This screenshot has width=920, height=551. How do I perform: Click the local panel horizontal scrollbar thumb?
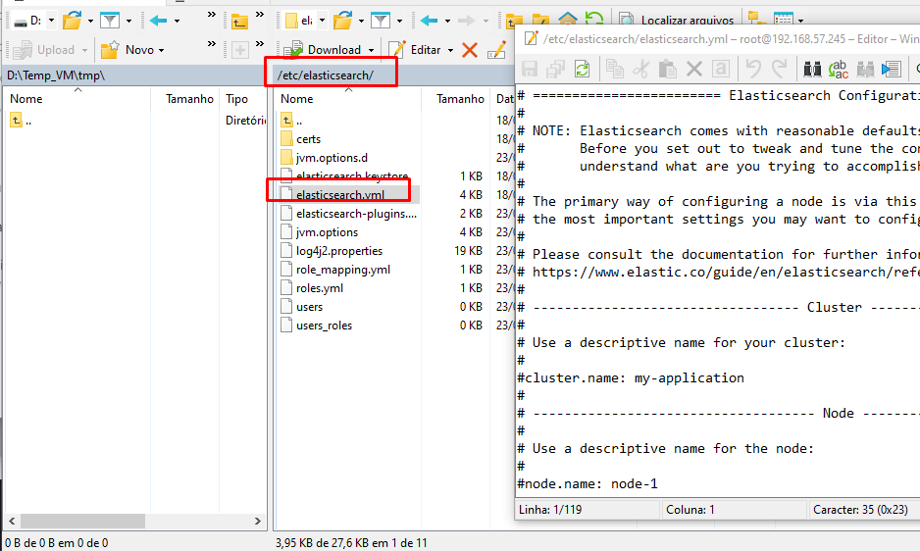(x=82, y=521)
